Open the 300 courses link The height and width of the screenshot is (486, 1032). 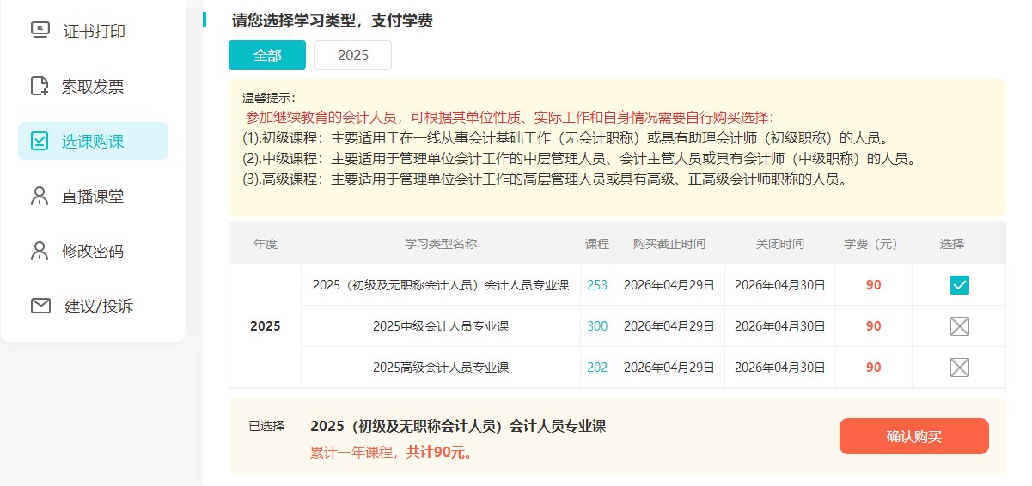tap(597, 326)
